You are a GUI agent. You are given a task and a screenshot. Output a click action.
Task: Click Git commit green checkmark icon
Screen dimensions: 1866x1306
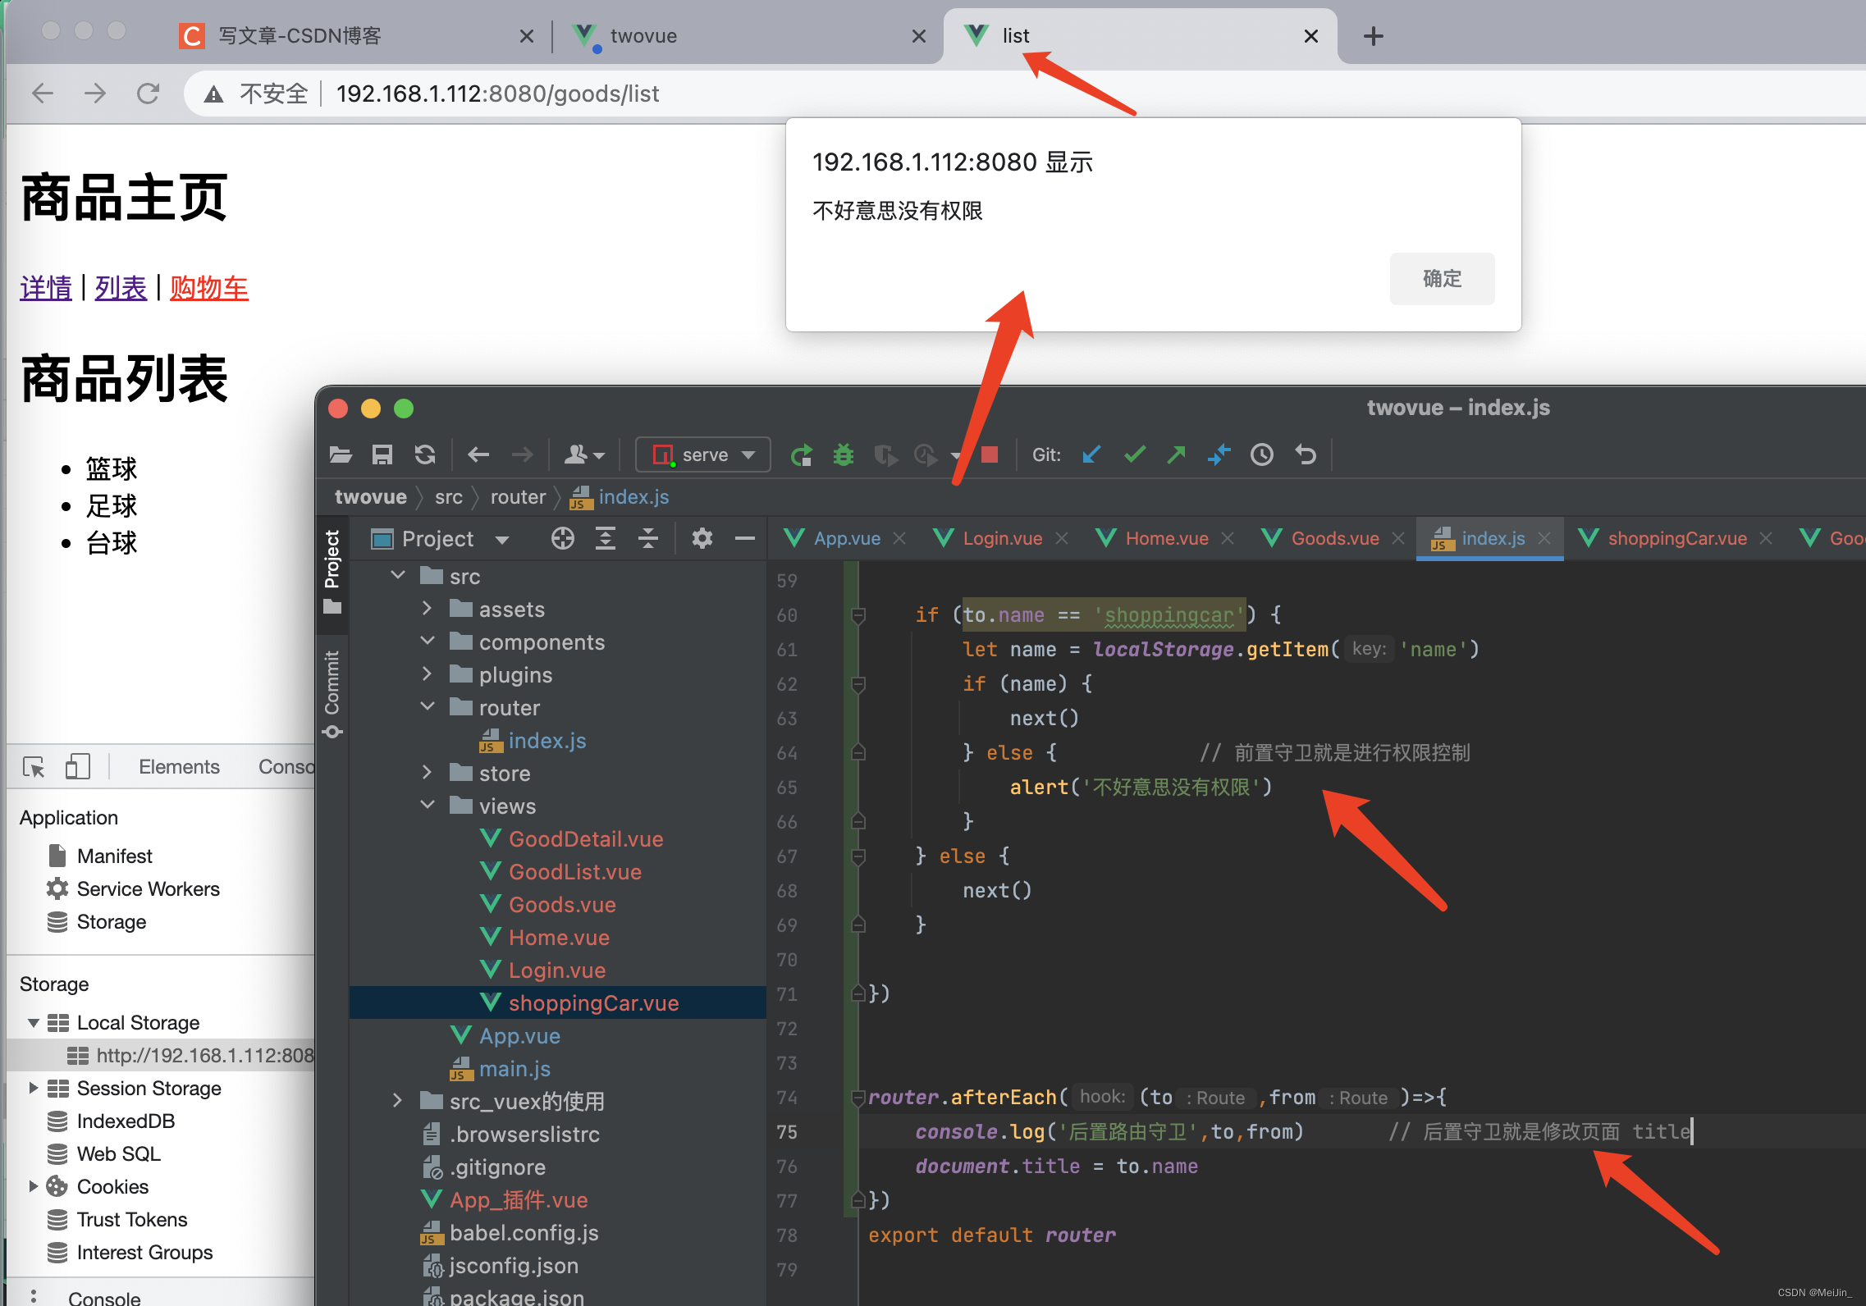tap(1134, 454)
